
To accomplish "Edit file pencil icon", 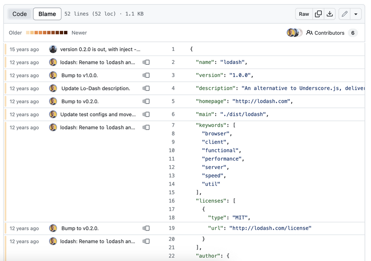I will pos(345,14).
